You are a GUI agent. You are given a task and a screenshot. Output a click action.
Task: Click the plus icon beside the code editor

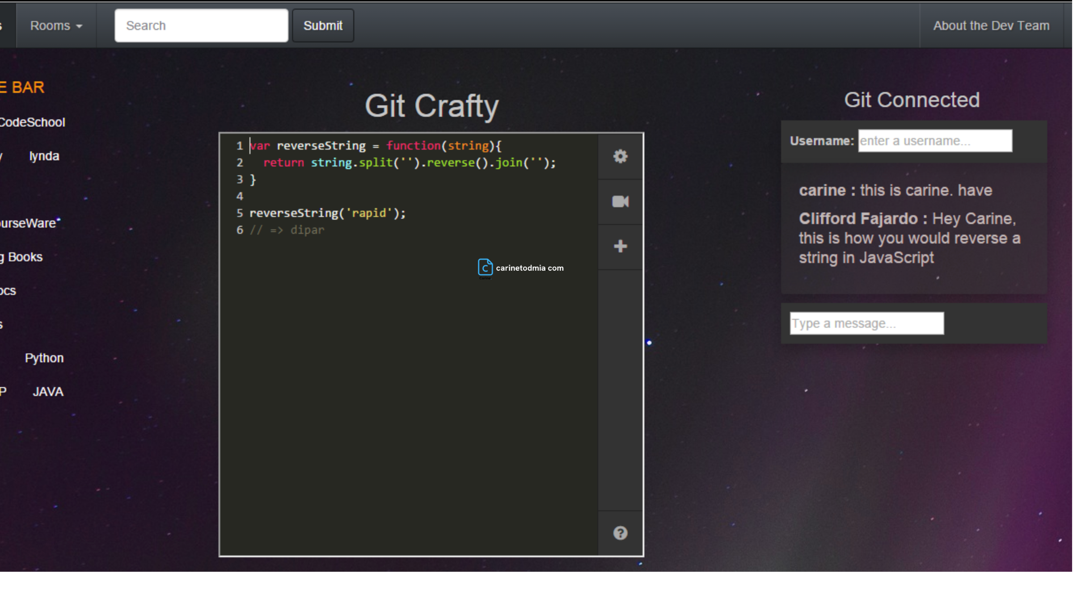coord(620,247)
